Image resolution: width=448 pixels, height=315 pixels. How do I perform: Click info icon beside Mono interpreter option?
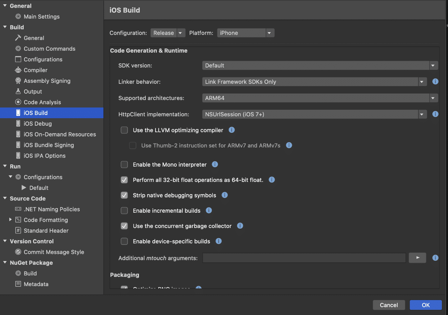(215, 164)
